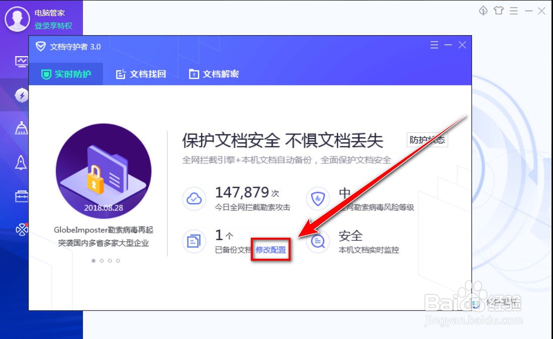Open the rocket boost icon in sidebar
Image resolution: width=553 pixels, height=339 pixels.
[21, 162]
